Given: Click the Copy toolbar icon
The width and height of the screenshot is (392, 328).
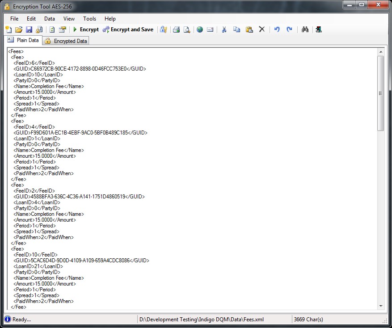Looking at the screenshot, I should (x=237, y=29).
